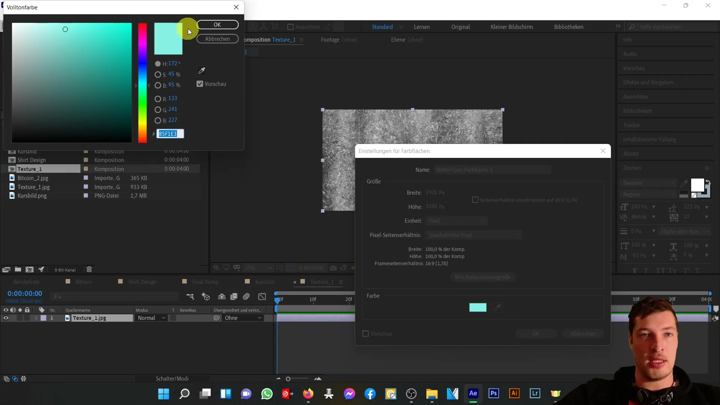
Task: Open the Banshee font dropdown
Action: click(x=648, y=183)
